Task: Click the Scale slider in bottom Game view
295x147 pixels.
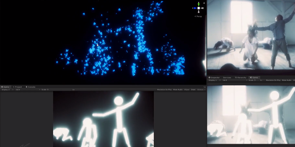Action: click(60, 90)
